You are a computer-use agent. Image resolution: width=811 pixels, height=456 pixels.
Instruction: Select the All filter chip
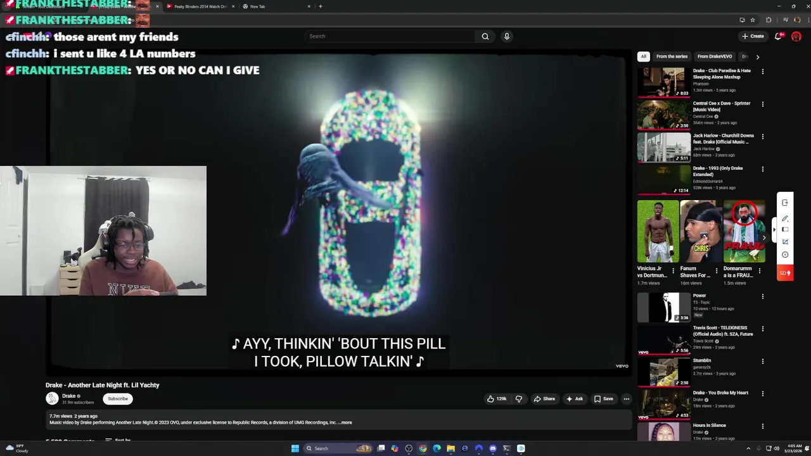(x=643, y=56)
